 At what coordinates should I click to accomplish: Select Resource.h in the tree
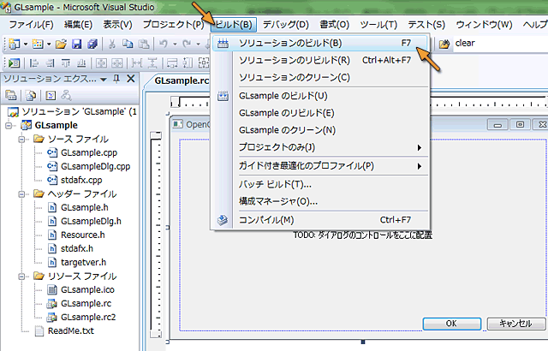82,235
